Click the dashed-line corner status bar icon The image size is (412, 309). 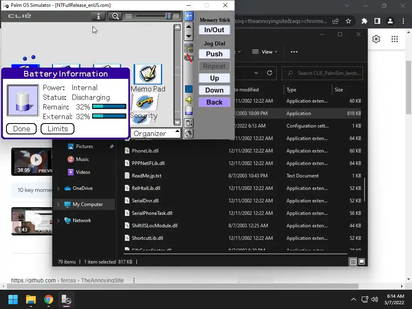coord(188,48)
